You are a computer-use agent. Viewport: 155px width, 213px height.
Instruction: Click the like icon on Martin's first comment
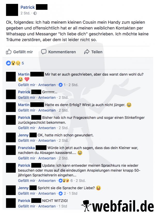60,85
